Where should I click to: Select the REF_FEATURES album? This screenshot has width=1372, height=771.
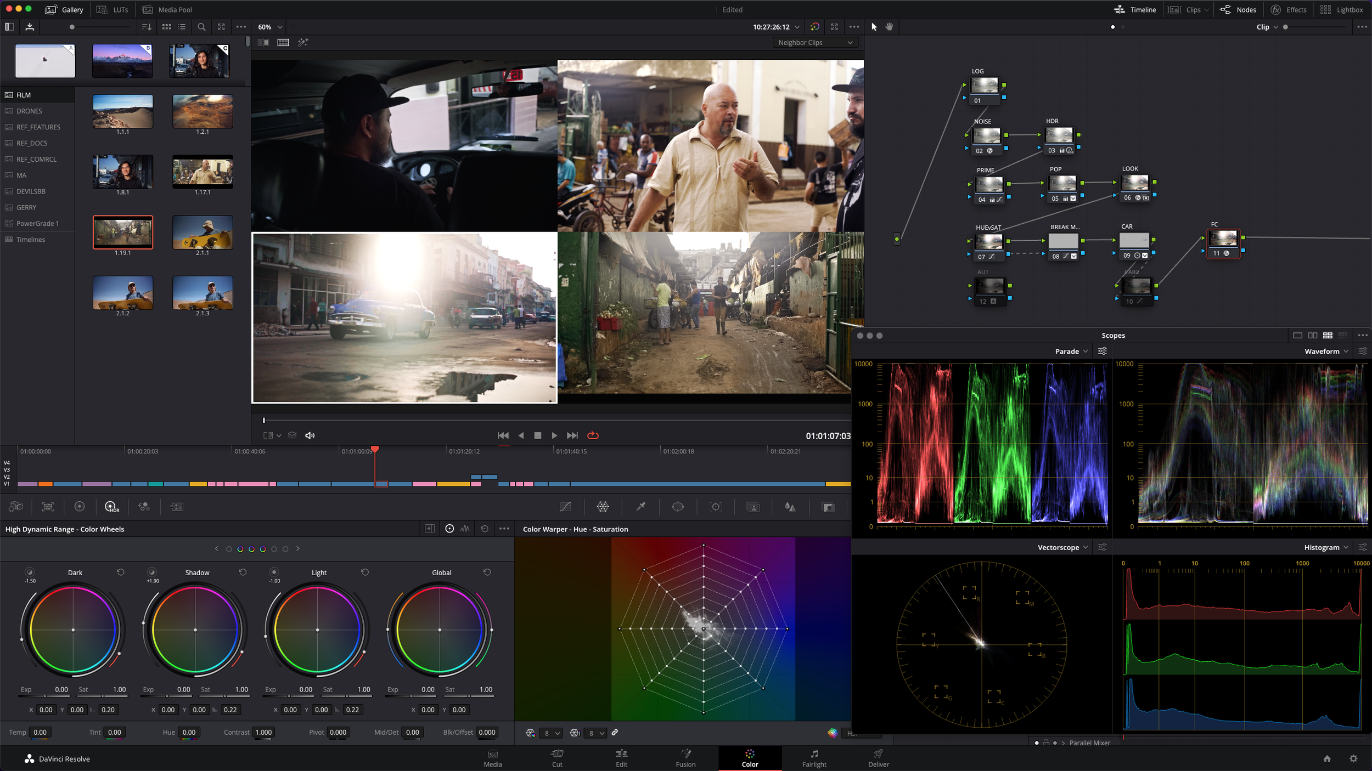(38, 127)
